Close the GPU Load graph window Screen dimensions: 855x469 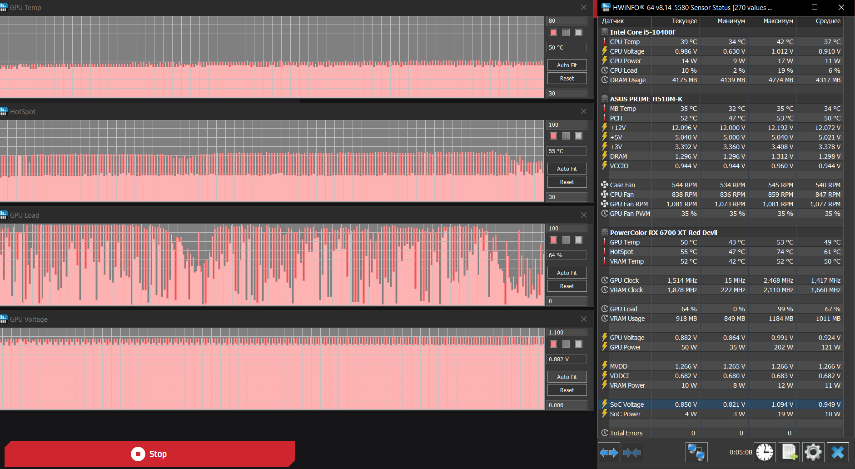(x=584, y=215)
